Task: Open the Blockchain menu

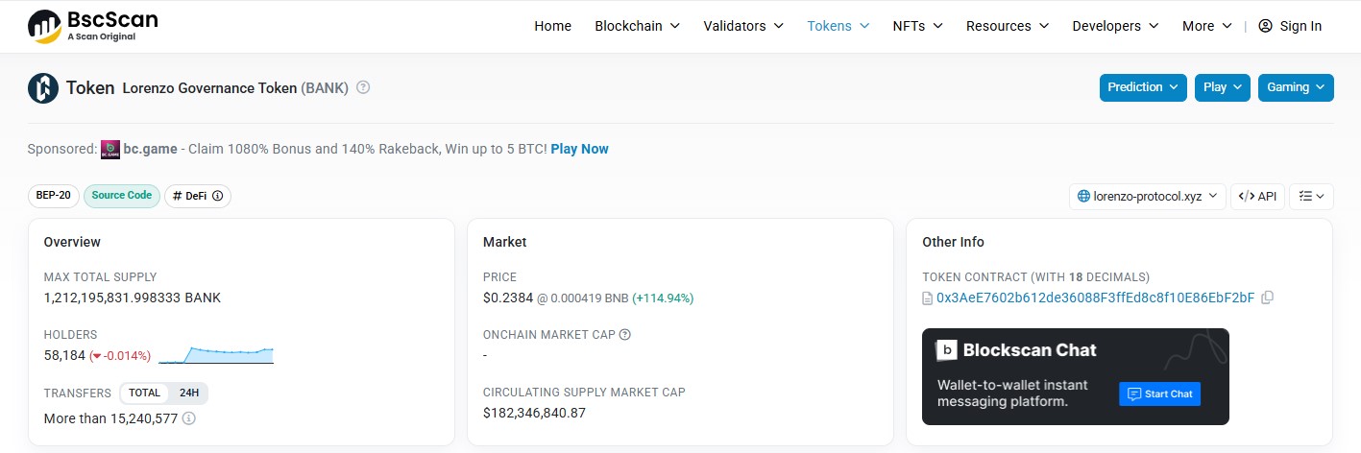Action: [x=638, y=26]
